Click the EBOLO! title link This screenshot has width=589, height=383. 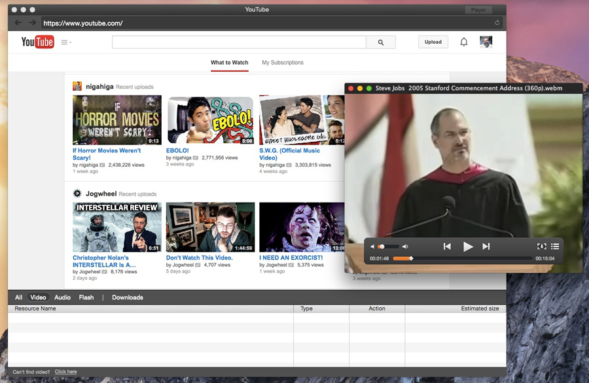coord(177,150)
